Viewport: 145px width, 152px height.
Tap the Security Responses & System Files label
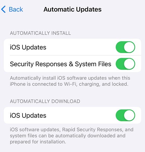[x=61, y=64]
